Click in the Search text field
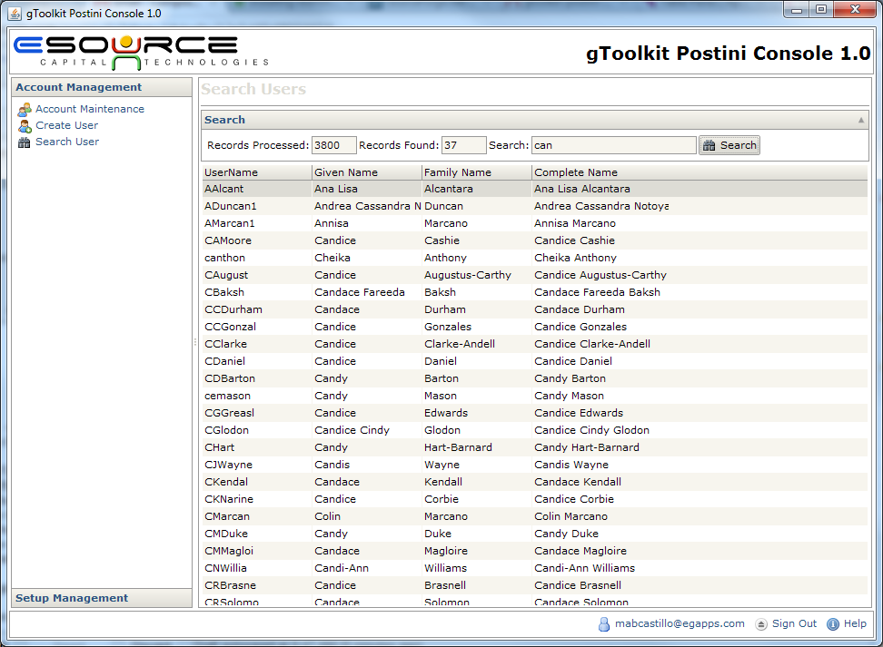This screenshot has width=883, height=647. click(x=613, y=145)
